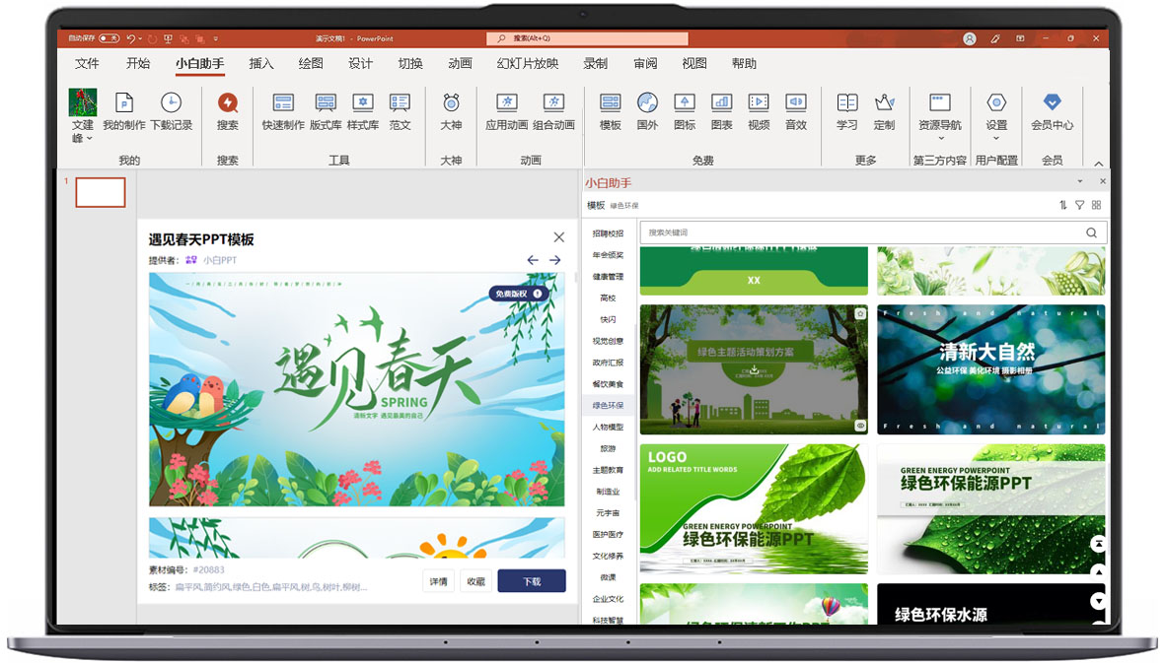
Task: Select the 政府汇报 category in sidebar
Action: coord(608,363)
